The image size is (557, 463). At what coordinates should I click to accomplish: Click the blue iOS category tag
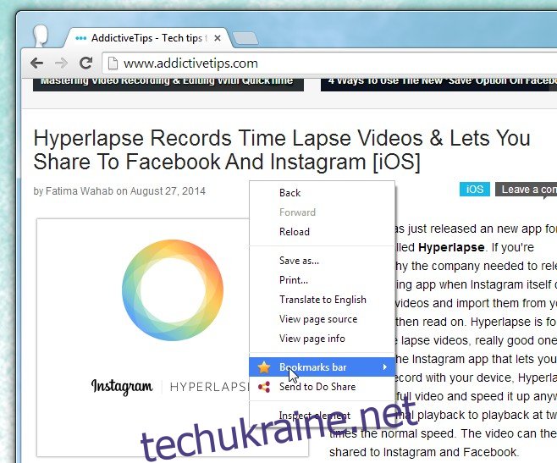[475, 189]
